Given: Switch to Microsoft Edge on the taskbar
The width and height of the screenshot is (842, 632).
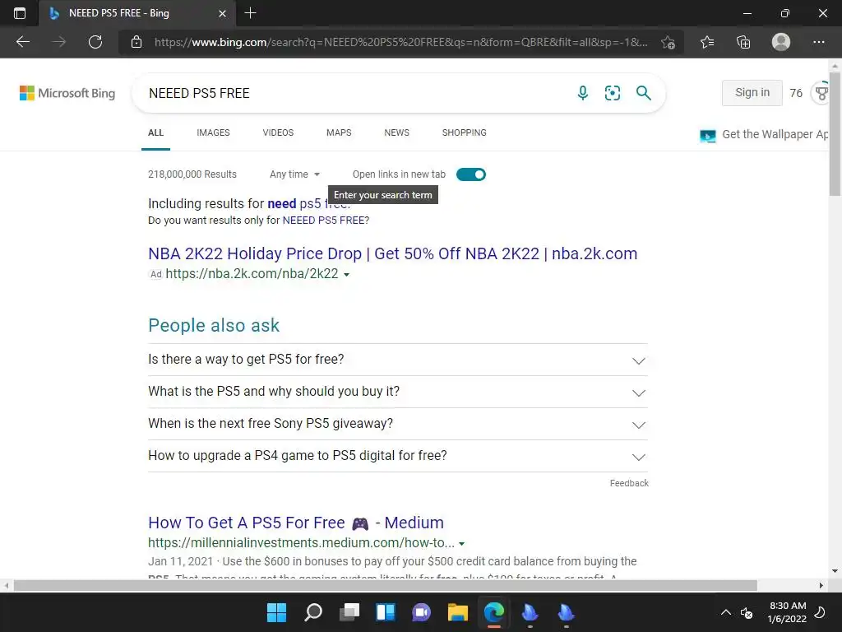Looking at the screenshot, I should tap(494, 612).
